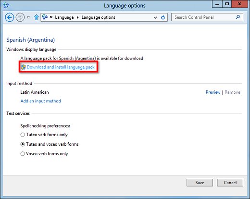Go up one folder level
The height and width of the screenshot is (199, 250).
[37, 17]
